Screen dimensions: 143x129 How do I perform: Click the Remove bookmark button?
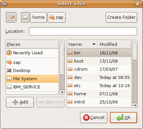coord(50,102)
